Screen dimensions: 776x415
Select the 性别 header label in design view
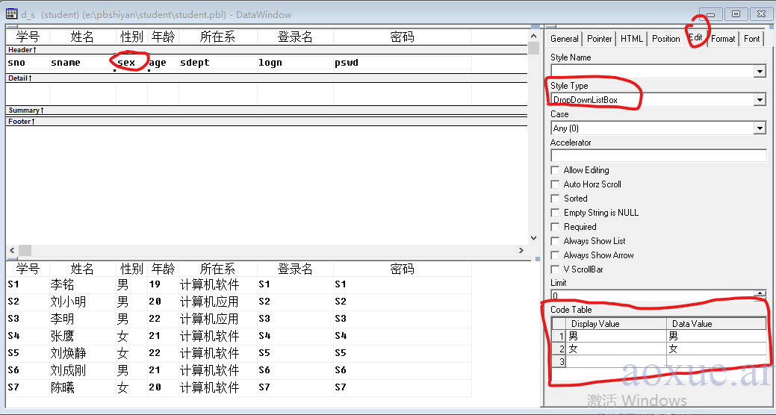(x=131, y=37)
